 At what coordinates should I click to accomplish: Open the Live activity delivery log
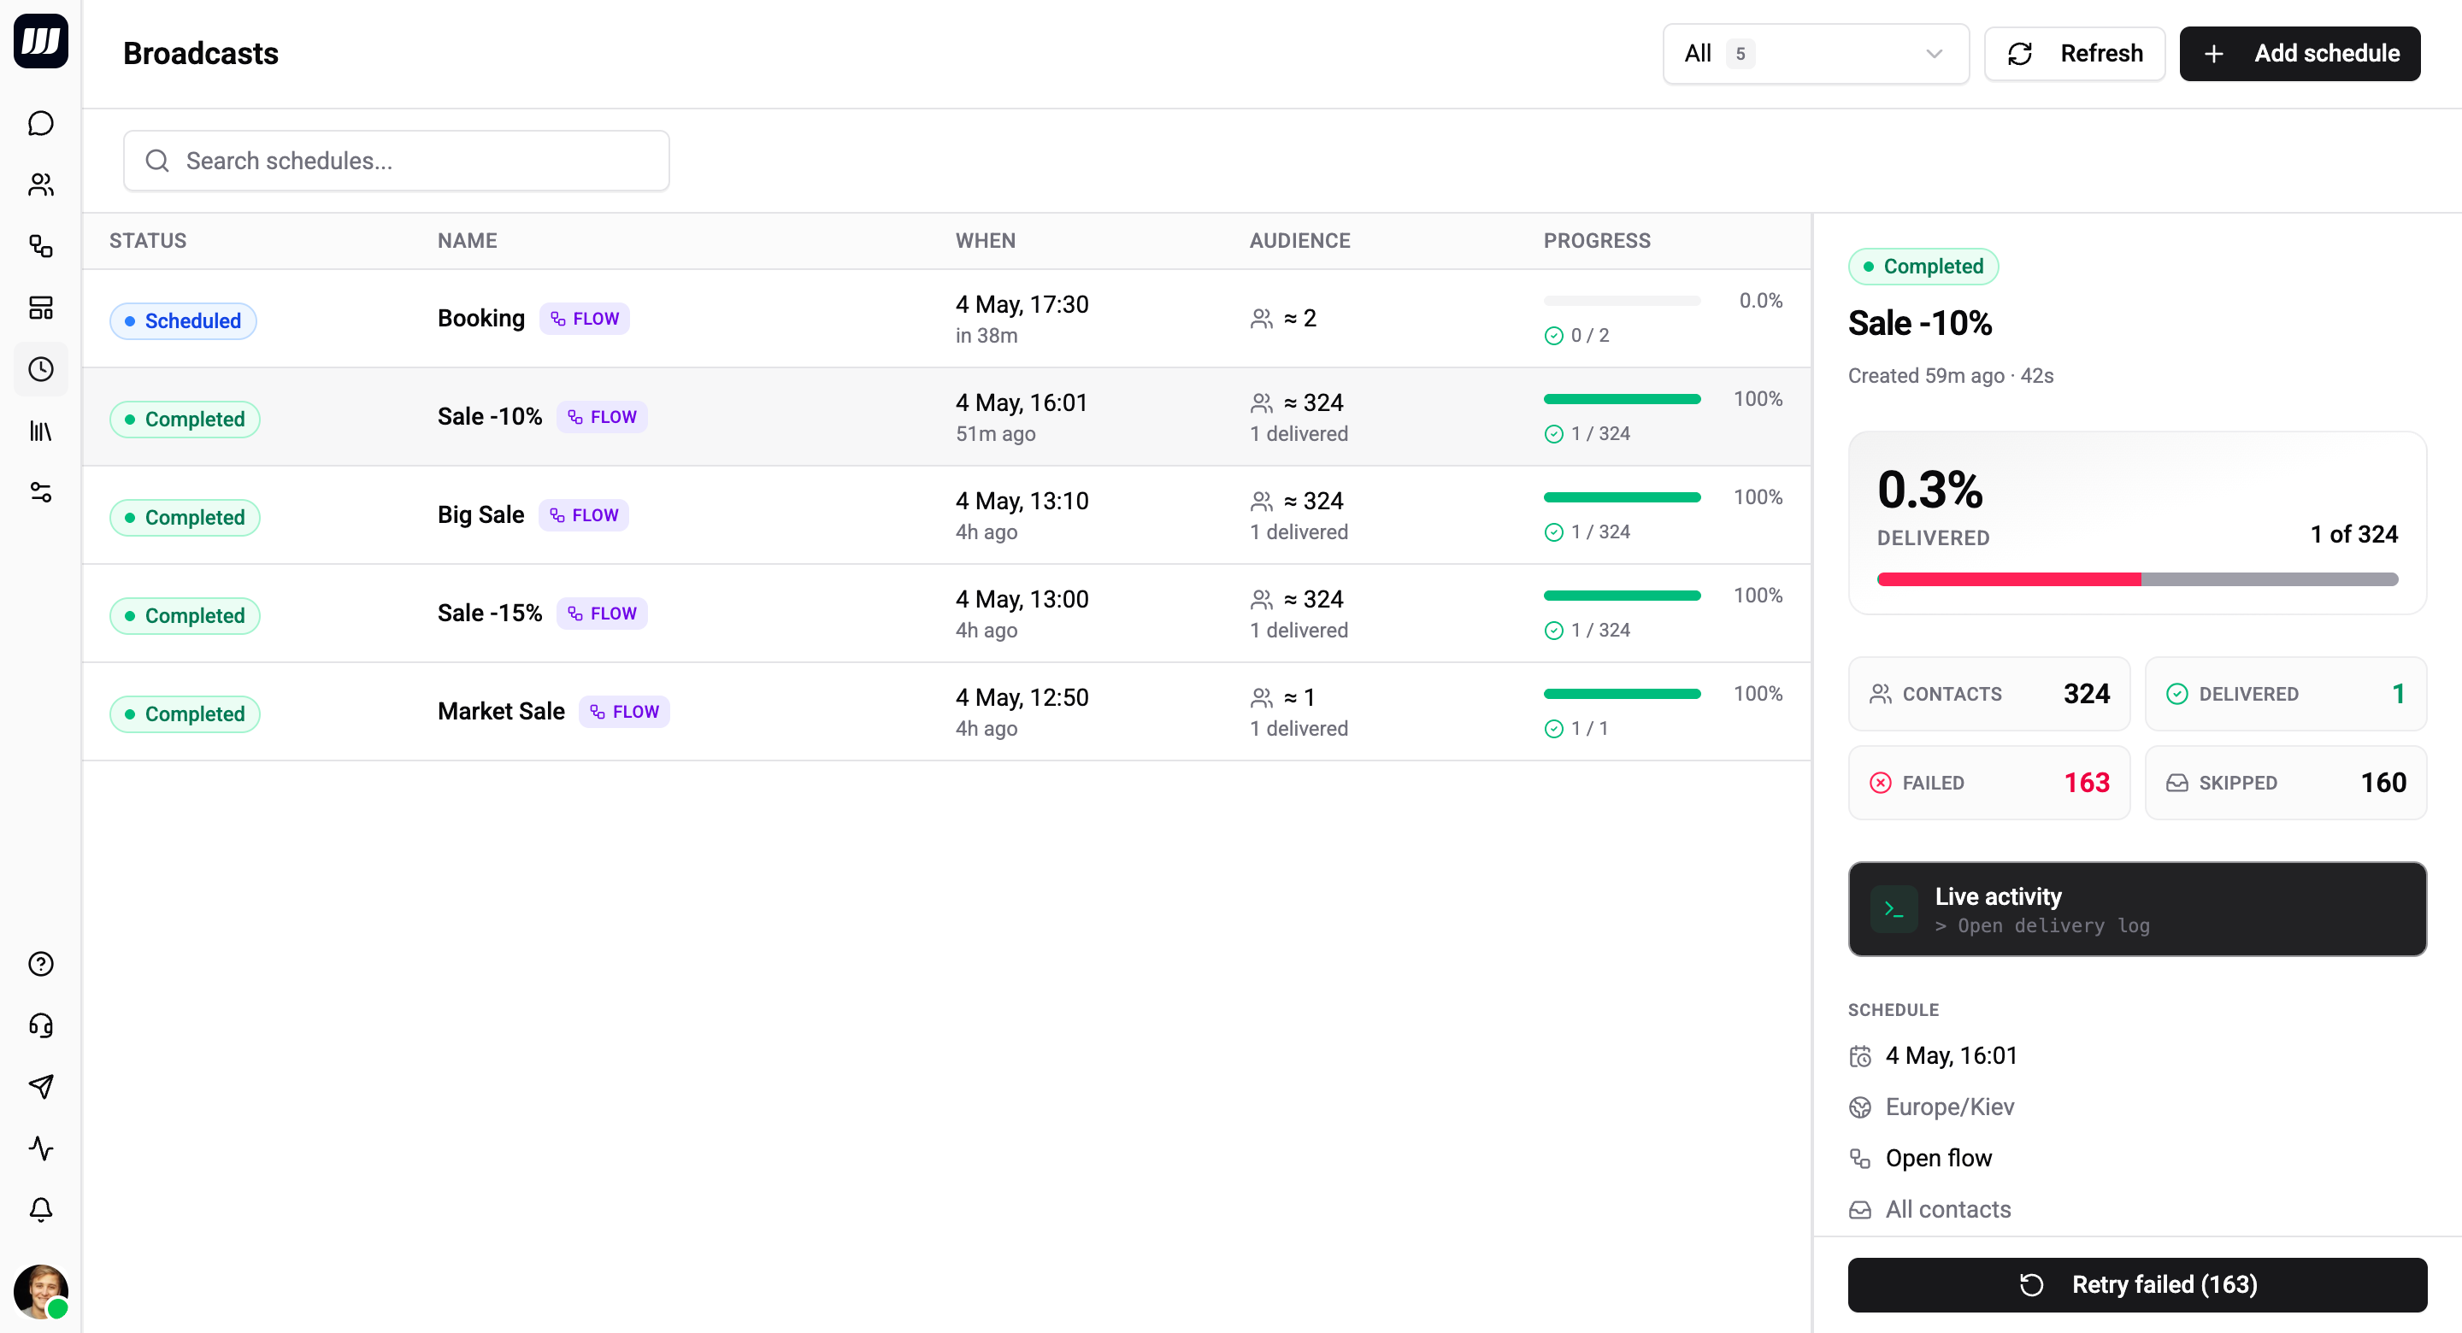tap(2137, 908)
